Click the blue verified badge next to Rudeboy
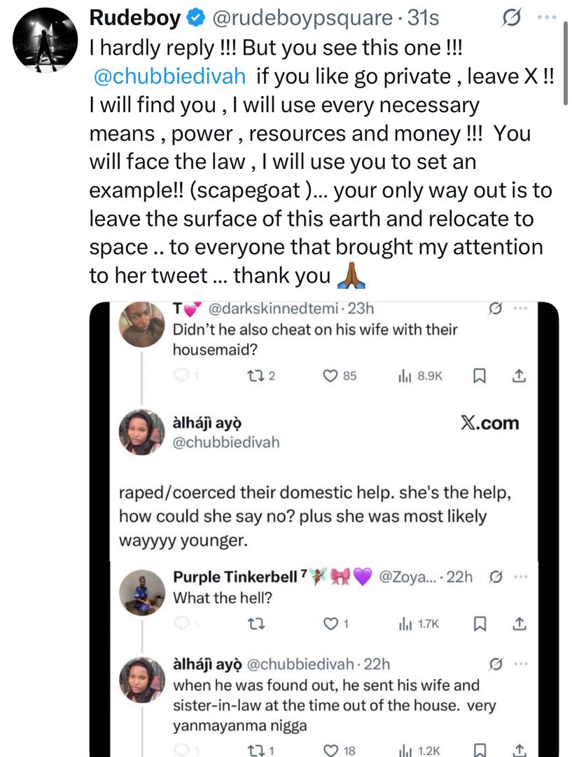This screenshot has width=572, height=757. click(196, 19)
